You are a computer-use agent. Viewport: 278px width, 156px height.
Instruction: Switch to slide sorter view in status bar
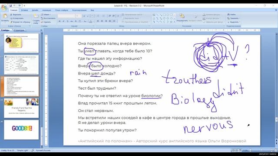coord(236,150)
